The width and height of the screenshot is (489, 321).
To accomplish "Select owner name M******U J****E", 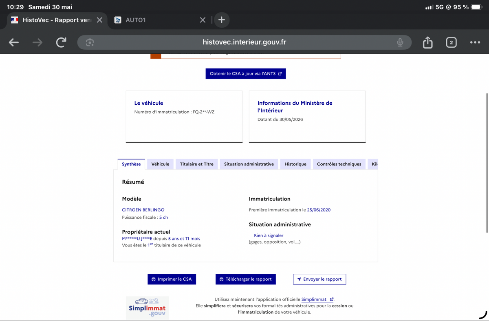I will coord(137,239).
